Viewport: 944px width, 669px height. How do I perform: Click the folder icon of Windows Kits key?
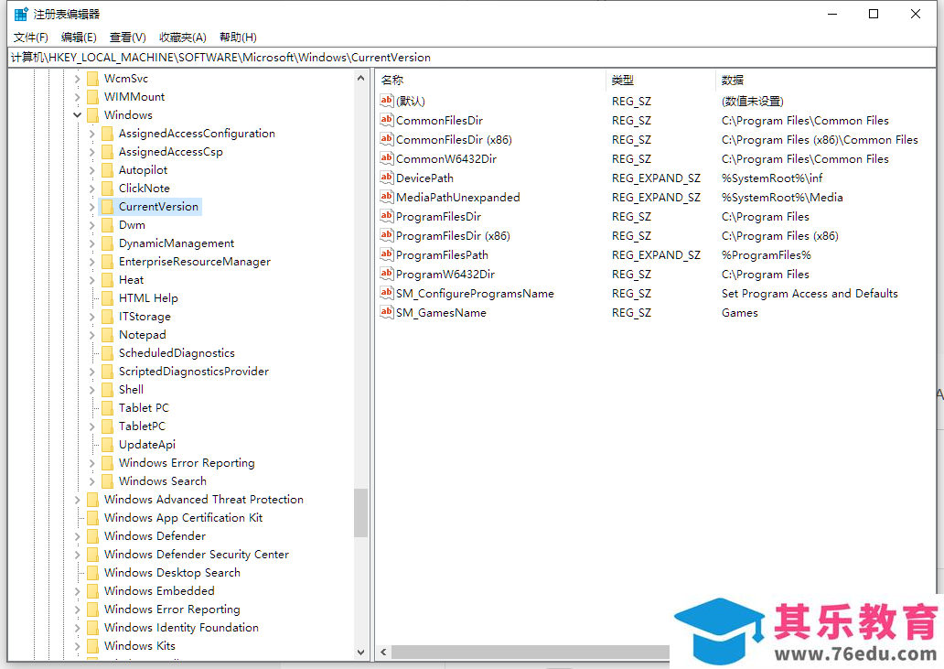(92, 645)
